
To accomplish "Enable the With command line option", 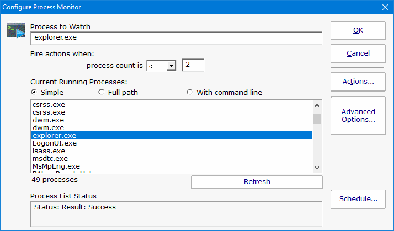I will 190,92.
